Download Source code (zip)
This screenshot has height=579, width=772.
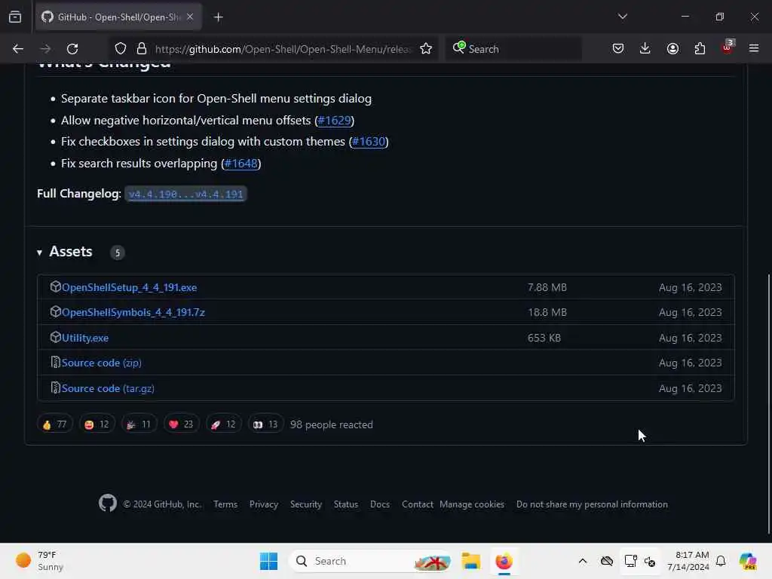[x=102, y=363]
